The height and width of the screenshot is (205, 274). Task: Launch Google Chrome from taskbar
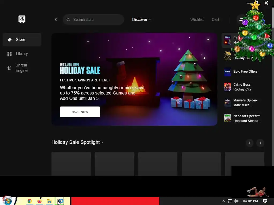tap(29, 201)
